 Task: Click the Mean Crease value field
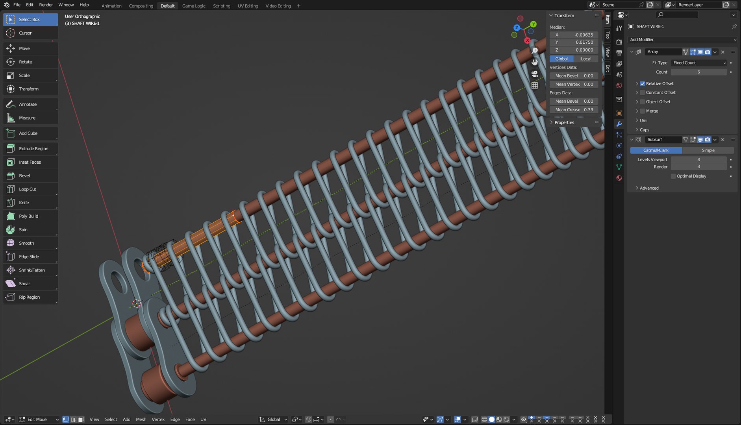574,110
